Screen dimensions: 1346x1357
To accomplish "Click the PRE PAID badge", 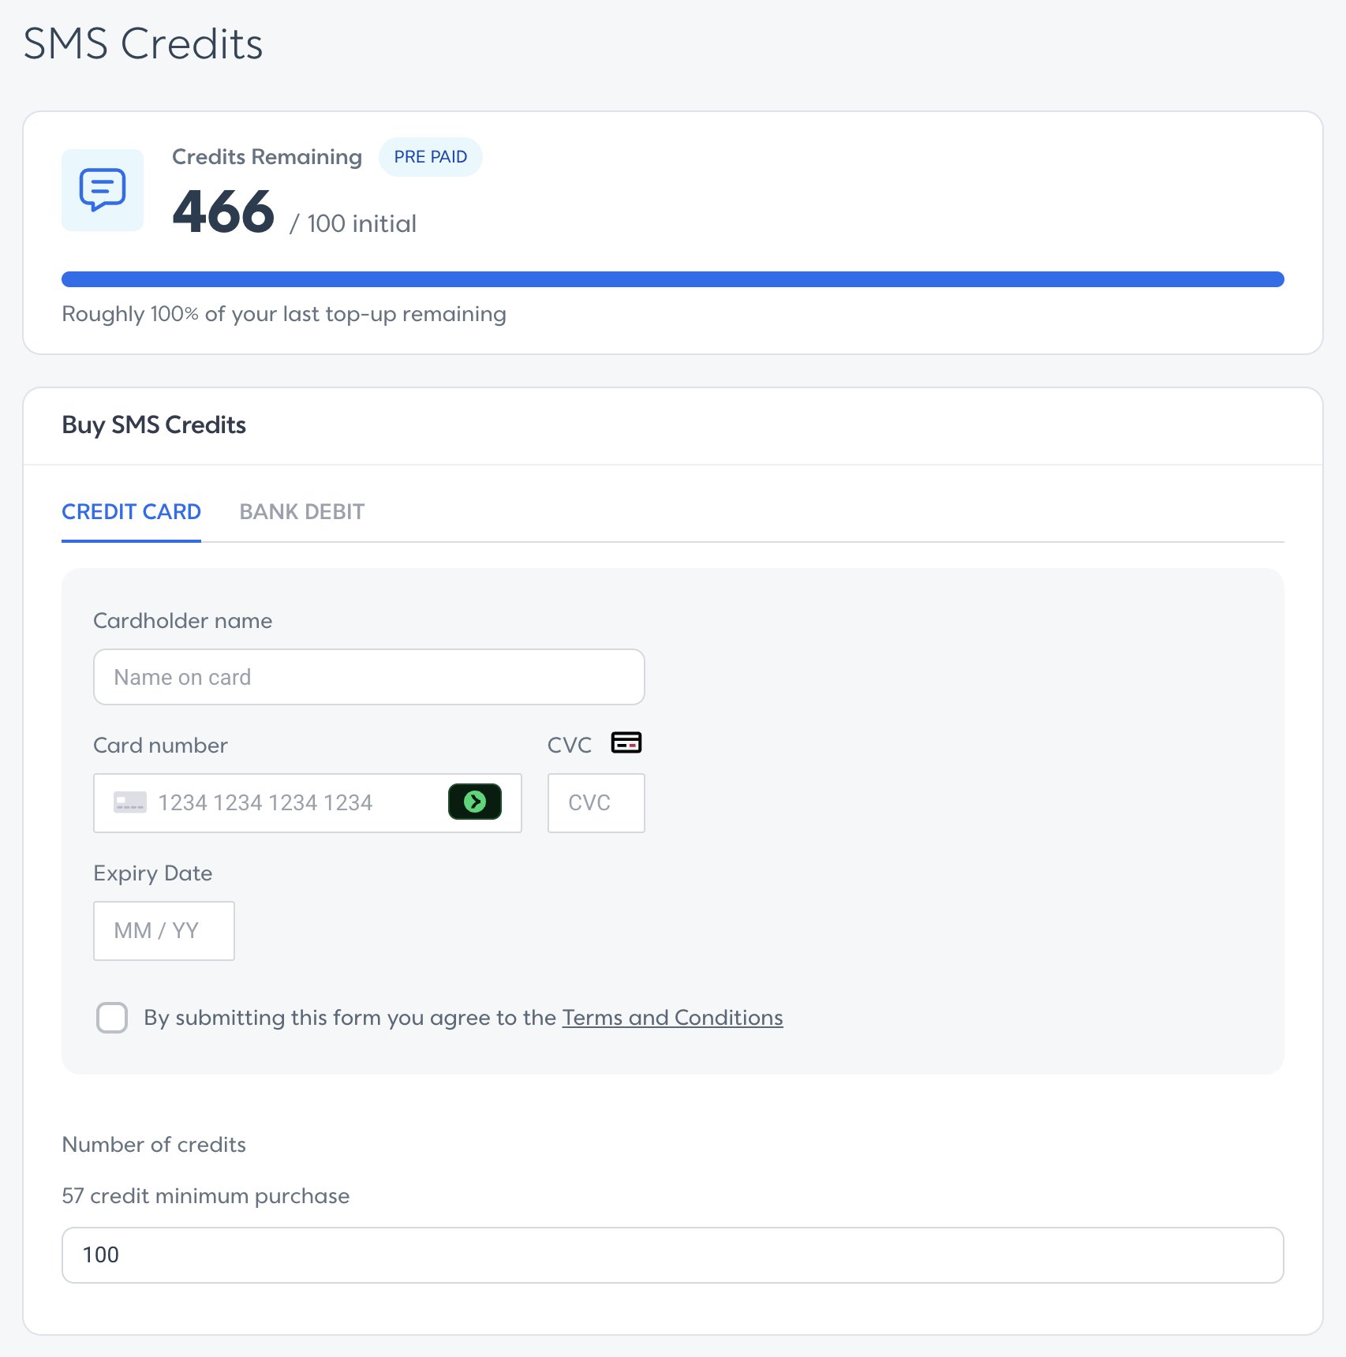I will tap(431, 157).
